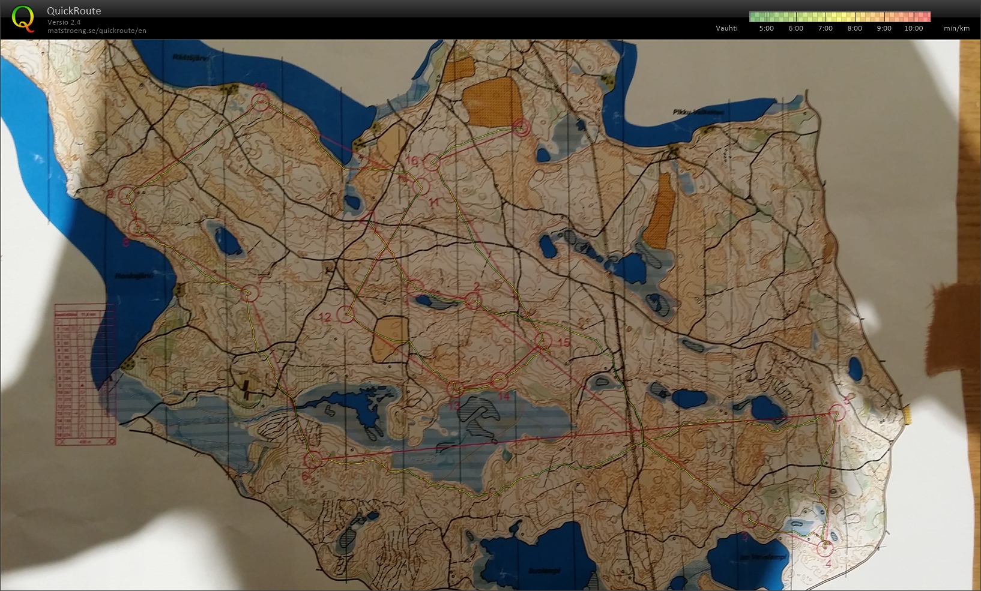Click the 'min/km' unit label

956,28
